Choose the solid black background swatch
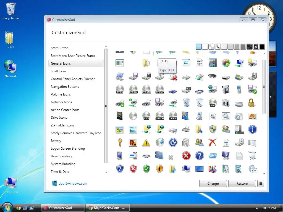This screenshot has width=283, height=212. (262, 47)
